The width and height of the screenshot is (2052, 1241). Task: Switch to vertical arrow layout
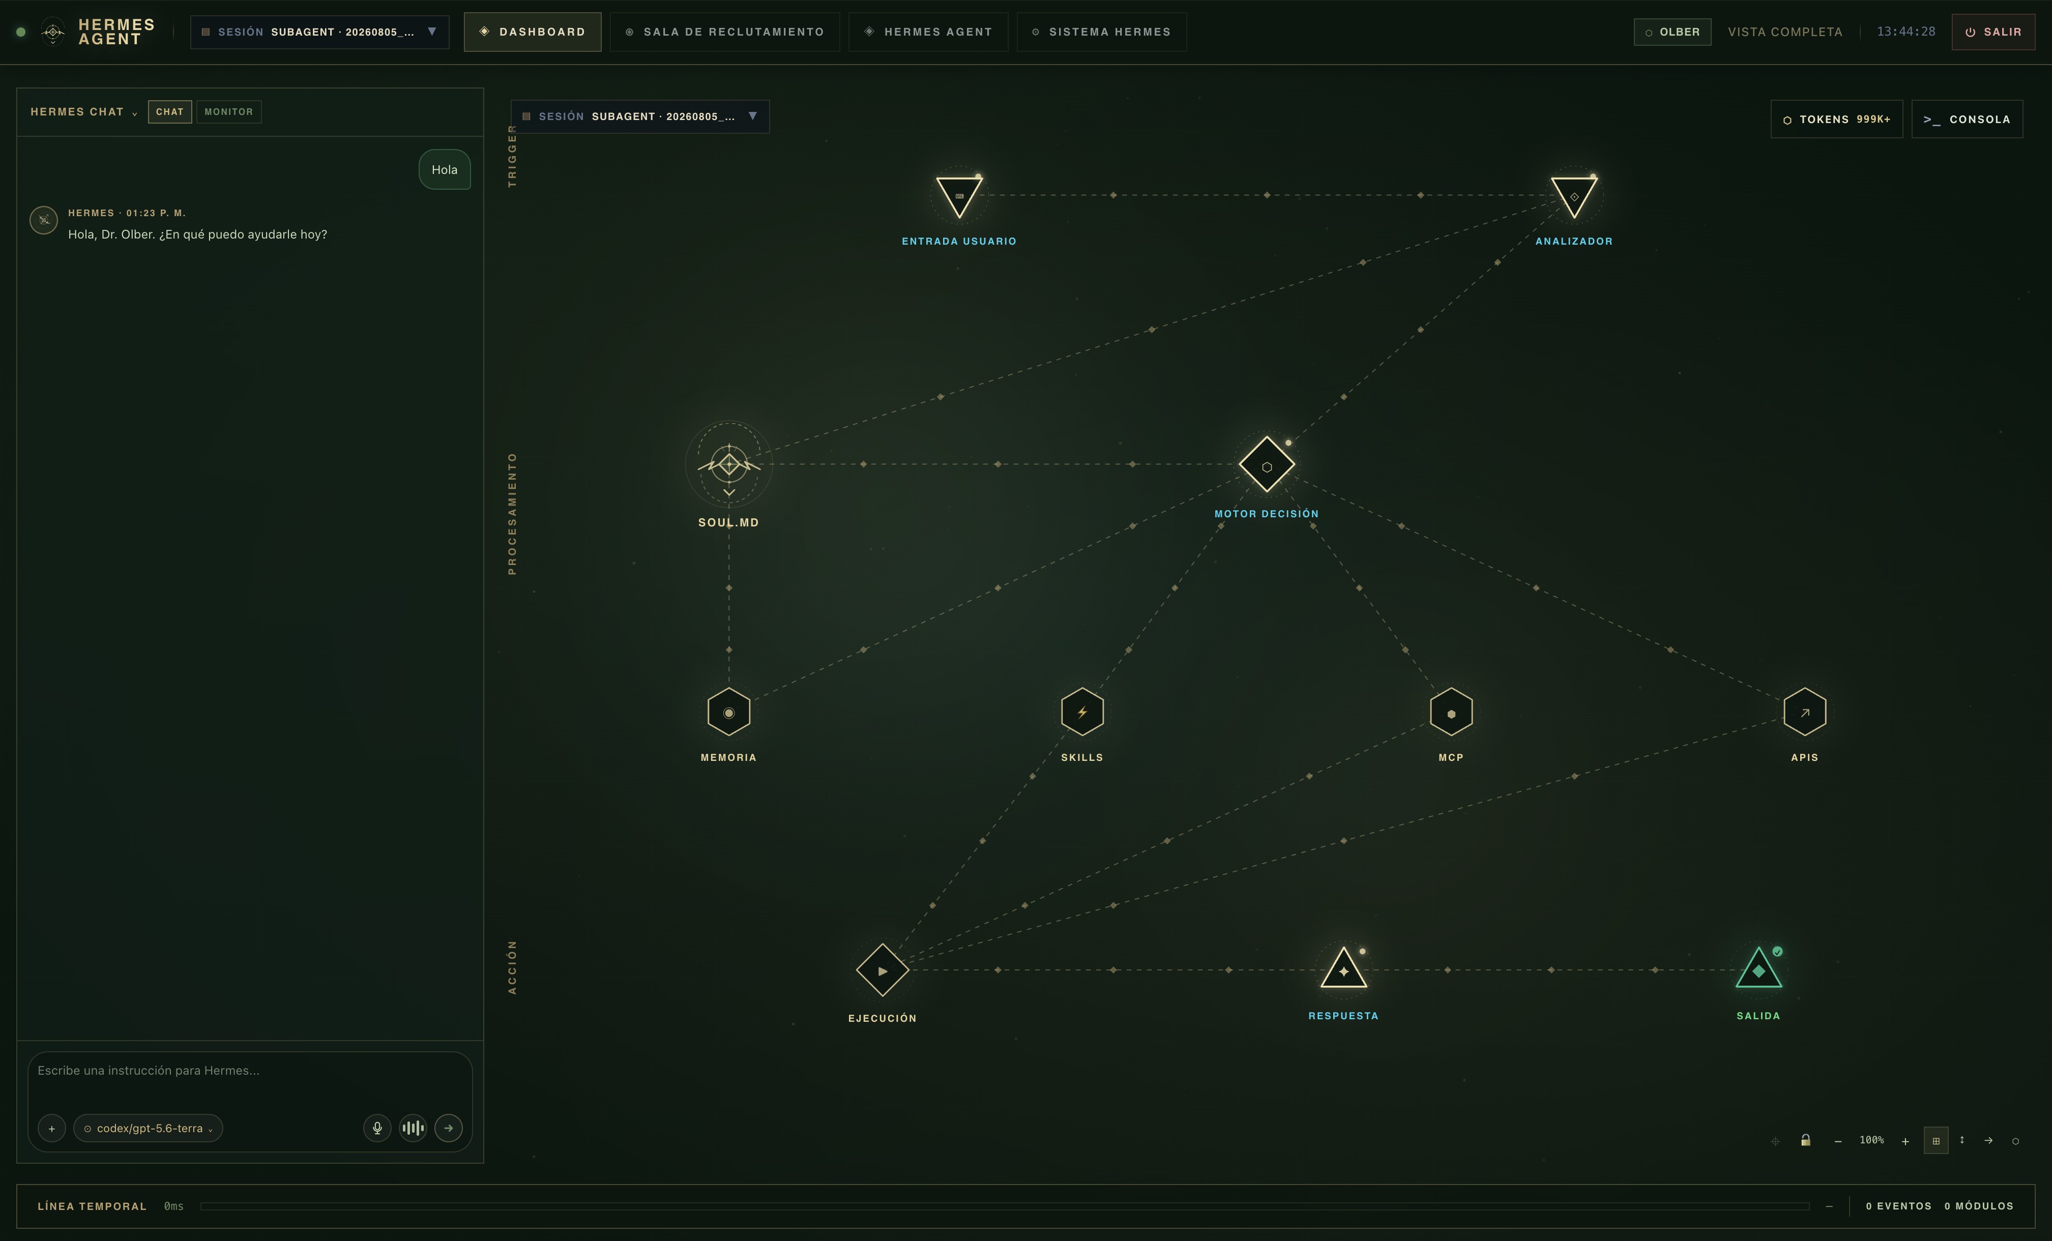(1962, 1140)
